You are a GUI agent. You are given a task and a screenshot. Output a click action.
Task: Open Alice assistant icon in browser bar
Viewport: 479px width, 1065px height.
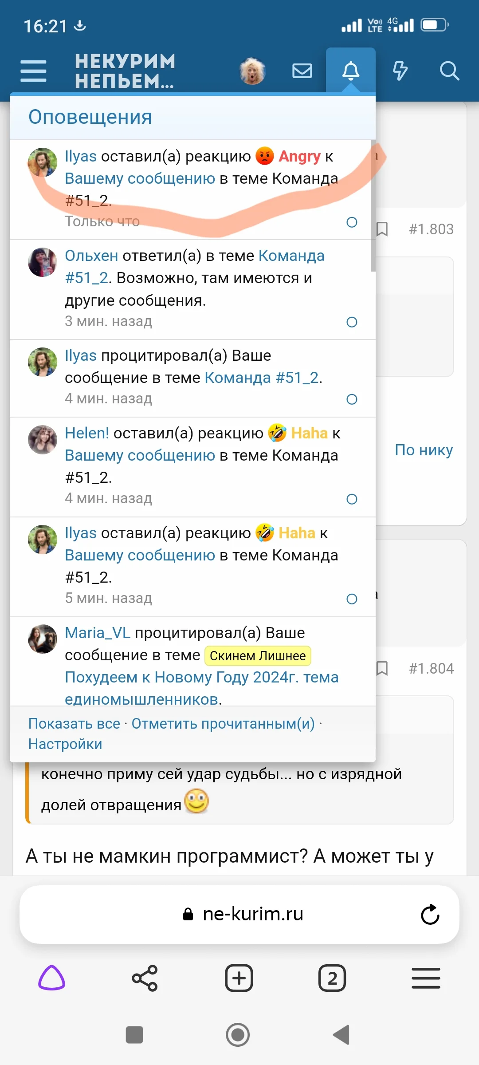[52, 978]
